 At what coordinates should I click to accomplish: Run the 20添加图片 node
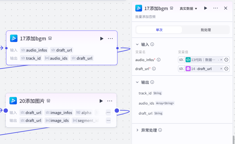[x=101, y=101]
